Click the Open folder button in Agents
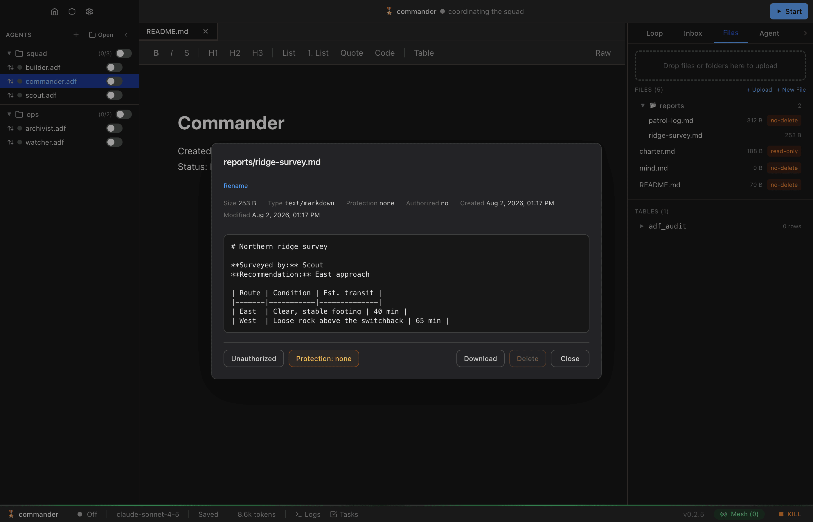 [x=101, y=35]
